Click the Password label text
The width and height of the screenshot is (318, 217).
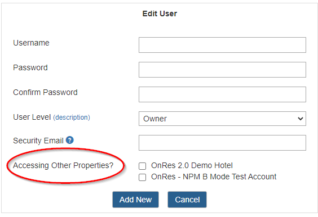pyautogui.click(x=30, y=67)
